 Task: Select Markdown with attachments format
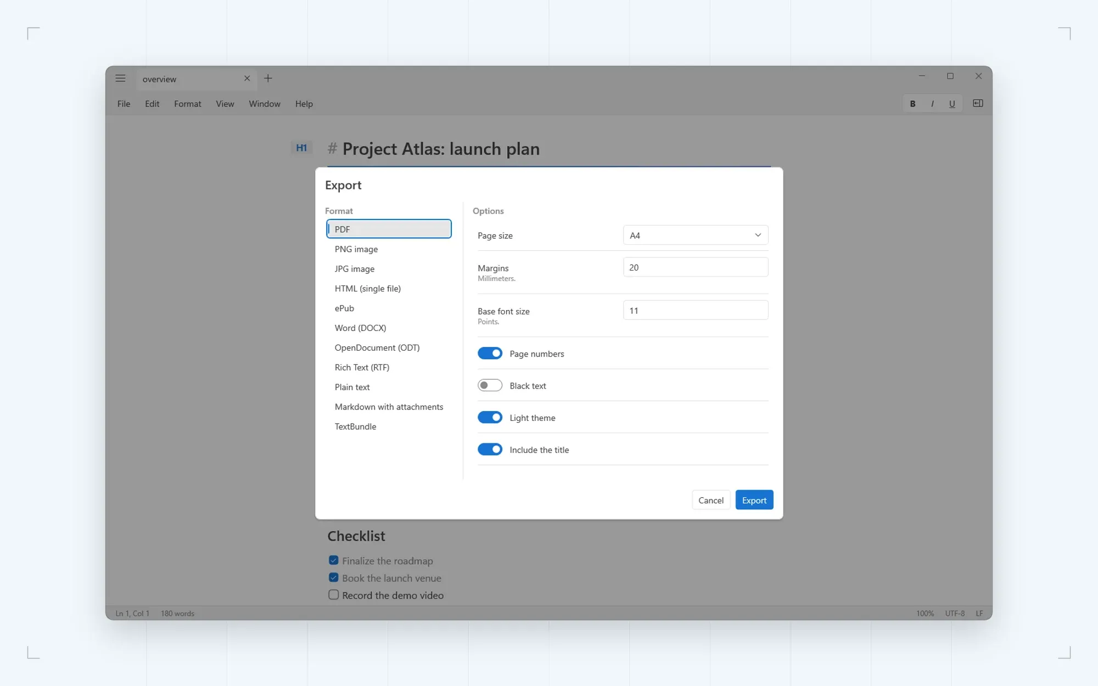pos(389,407)
